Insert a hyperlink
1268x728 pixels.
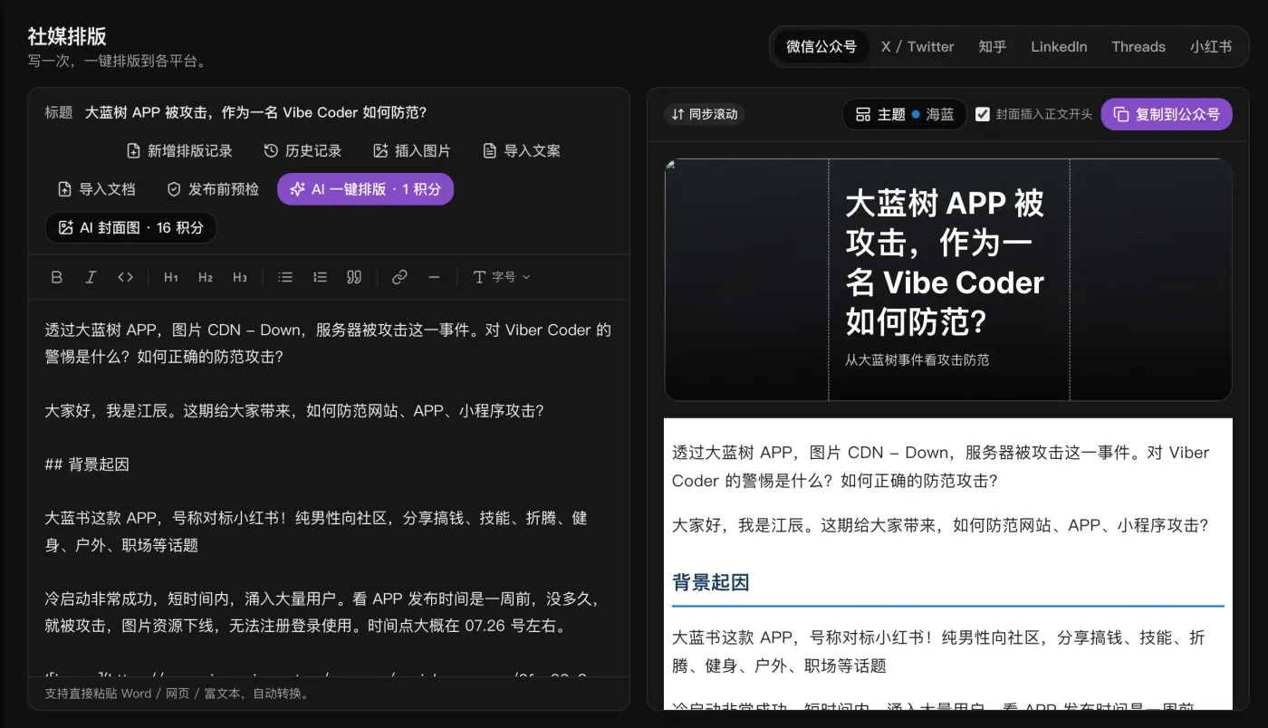coord(399,277)
